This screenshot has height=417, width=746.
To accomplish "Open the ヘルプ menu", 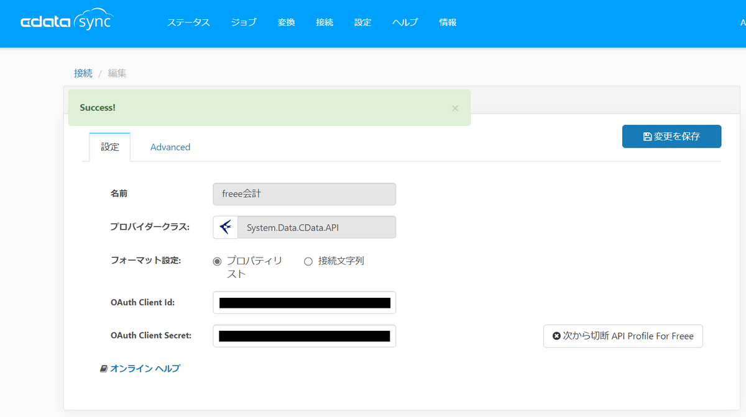I will tap(405, 22).
